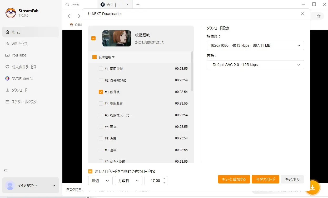Check episode #7 急襲
Screen dimensions: 328x198
(x=101, y=138)
